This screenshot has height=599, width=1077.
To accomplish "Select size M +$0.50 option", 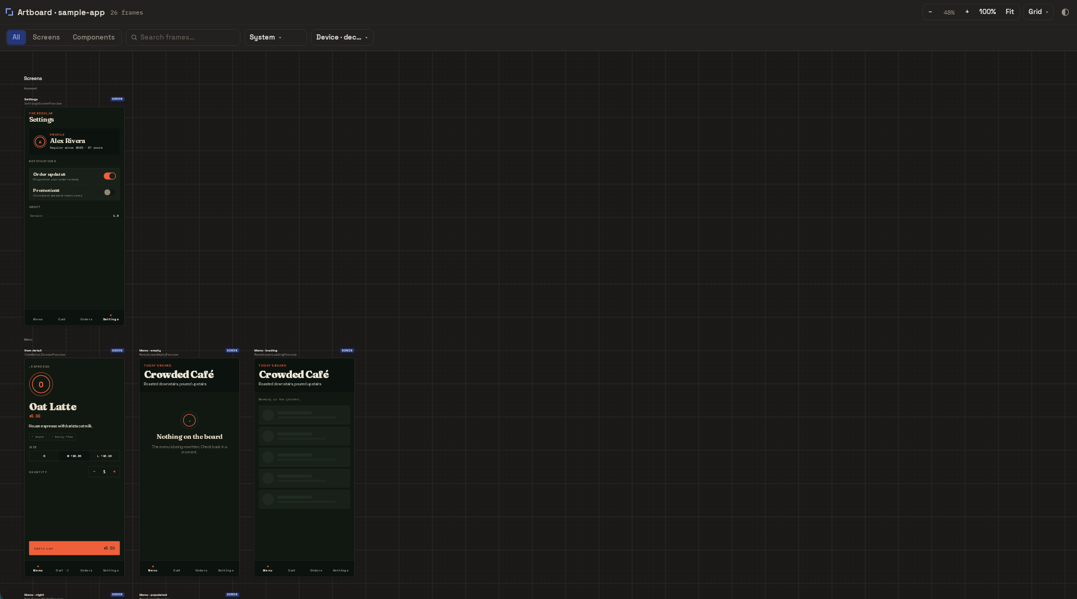I will click(74, 456).
